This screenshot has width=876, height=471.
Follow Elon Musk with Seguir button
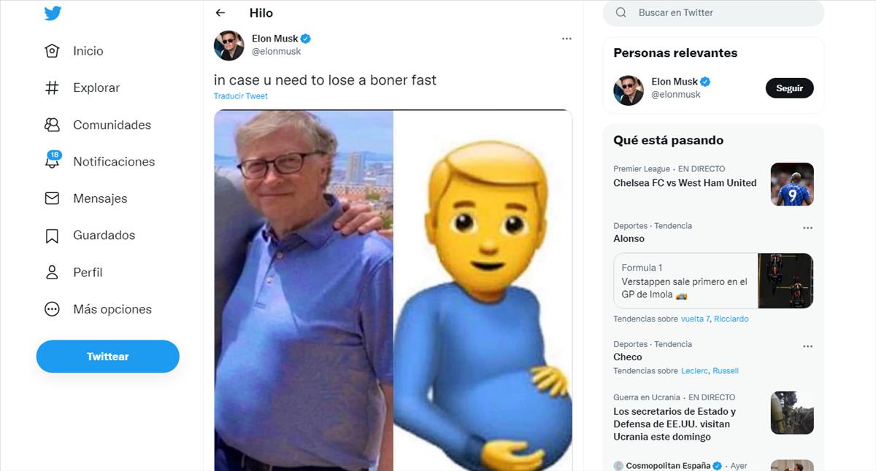coord(789,88)
